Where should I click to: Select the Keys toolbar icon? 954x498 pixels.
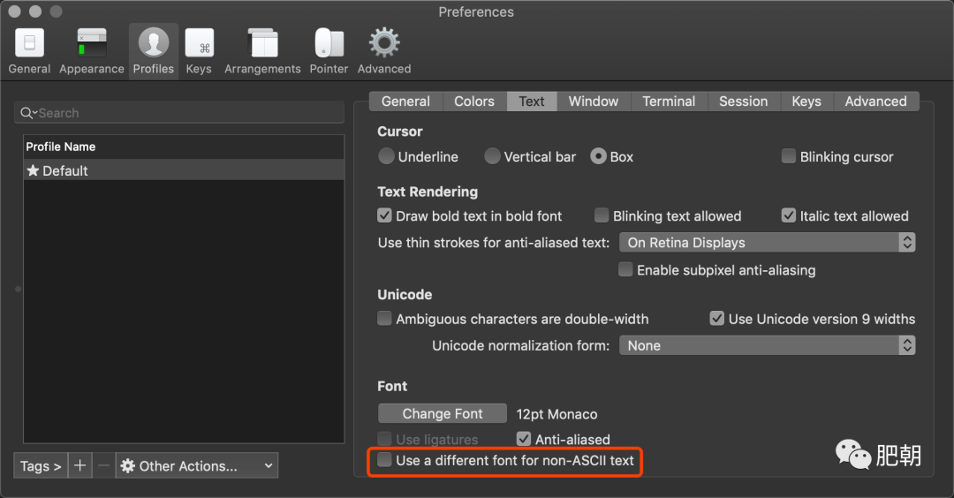(199, 43)
